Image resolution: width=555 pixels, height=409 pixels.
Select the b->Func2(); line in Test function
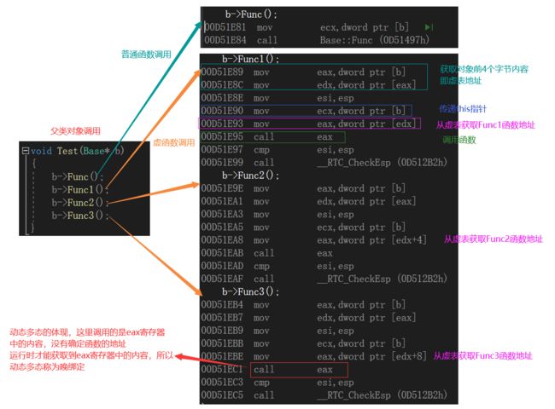coord(80,203)
